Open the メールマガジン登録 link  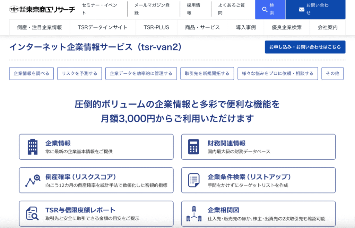coord(152,9)
